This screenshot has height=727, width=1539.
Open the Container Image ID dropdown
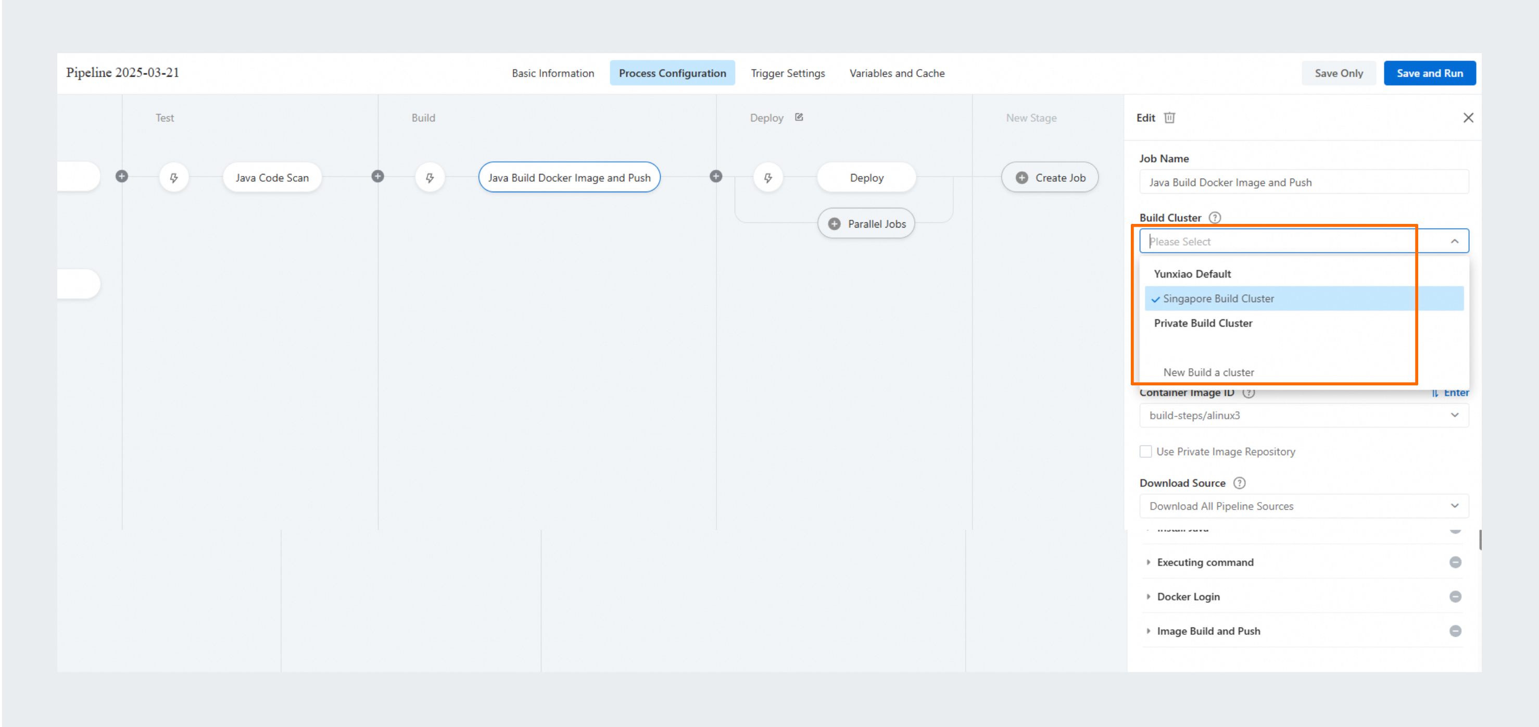[x=1304, y=415]
